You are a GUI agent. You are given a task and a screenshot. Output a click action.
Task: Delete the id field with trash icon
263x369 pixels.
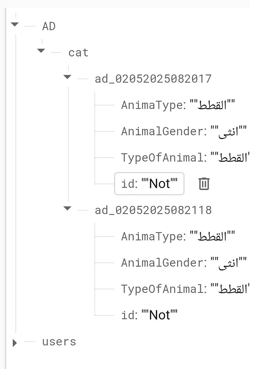click(204, 184)
